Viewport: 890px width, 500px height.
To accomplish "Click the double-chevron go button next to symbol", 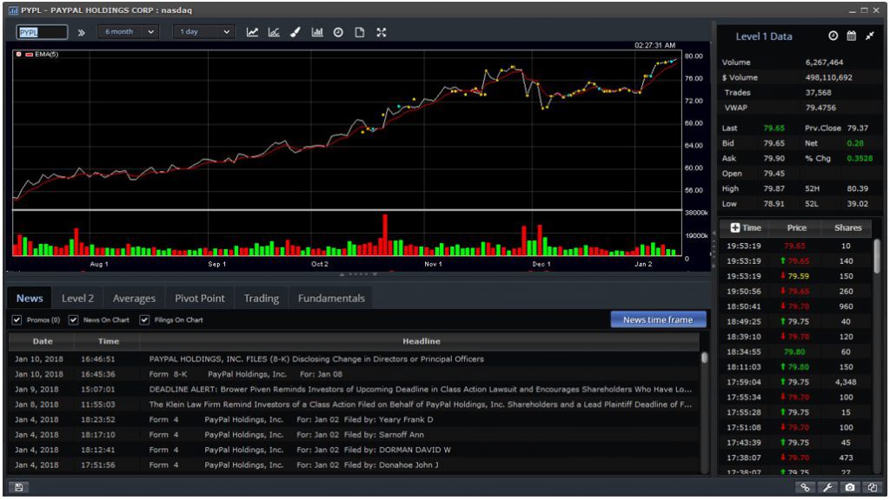I will click(82, 32).
